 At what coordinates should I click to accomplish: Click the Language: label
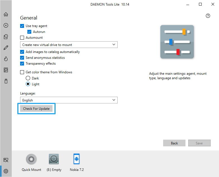click(28, 93)
